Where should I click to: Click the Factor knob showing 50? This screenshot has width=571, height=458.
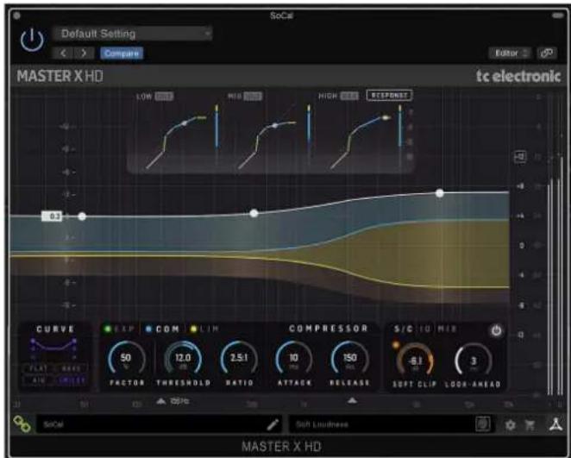(x=126, y=360)
